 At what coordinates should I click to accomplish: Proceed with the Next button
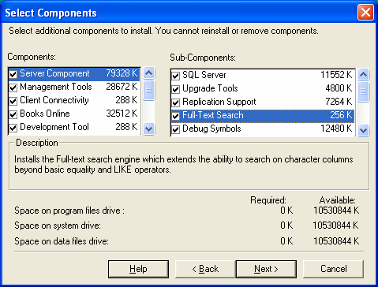coord(266,269)
